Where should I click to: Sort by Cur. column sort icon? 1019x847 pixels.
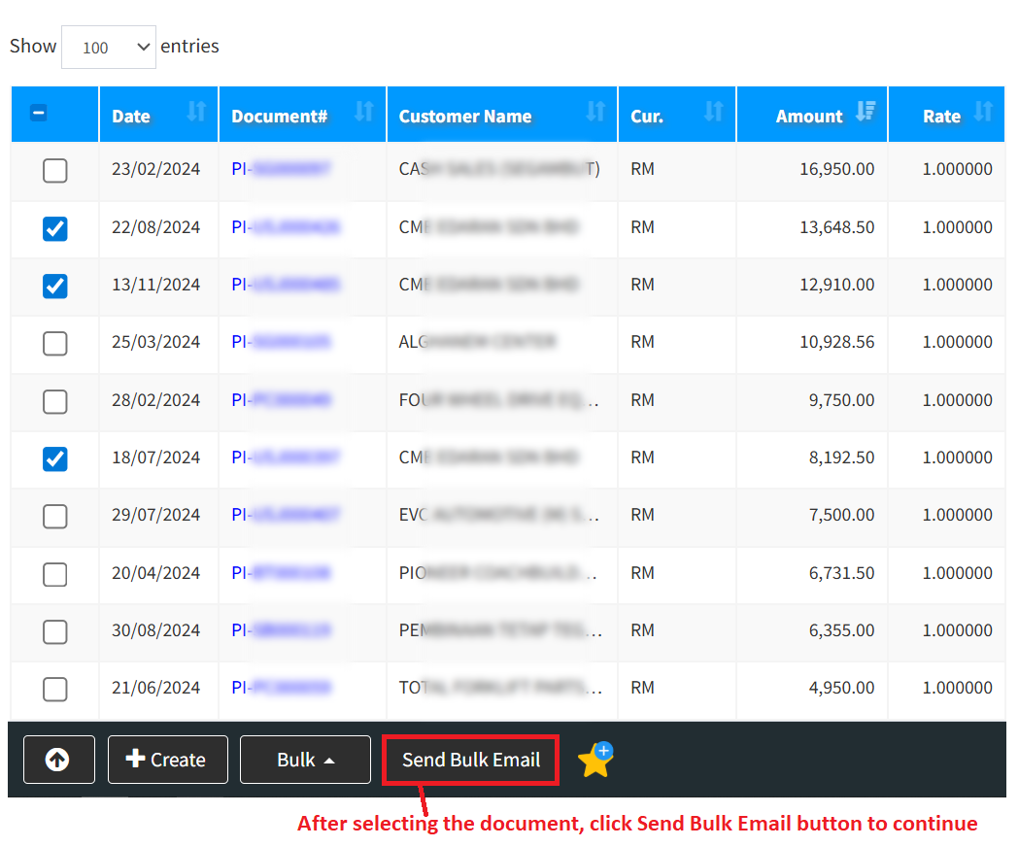pos(714,113)
